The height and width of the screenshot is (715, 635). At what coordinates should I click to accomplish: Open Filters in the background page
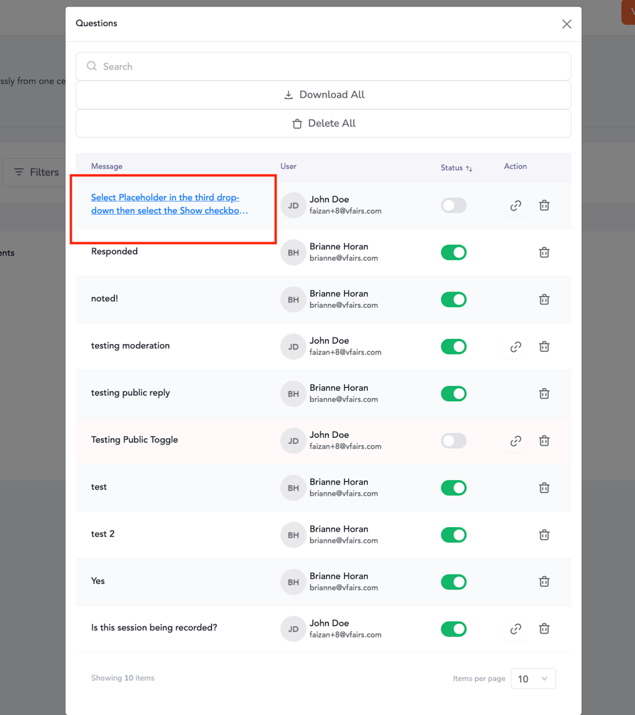pyautogui.click(x=37, y=173)
